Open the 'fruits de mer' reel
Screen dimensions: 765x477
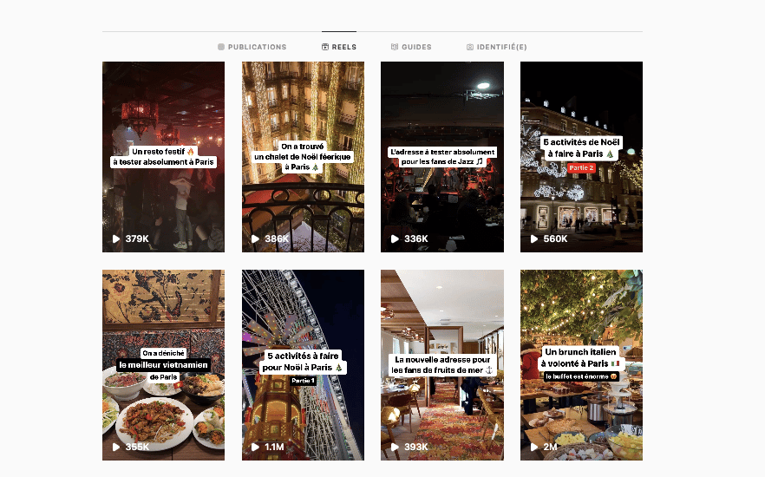(x=442, y=365)
